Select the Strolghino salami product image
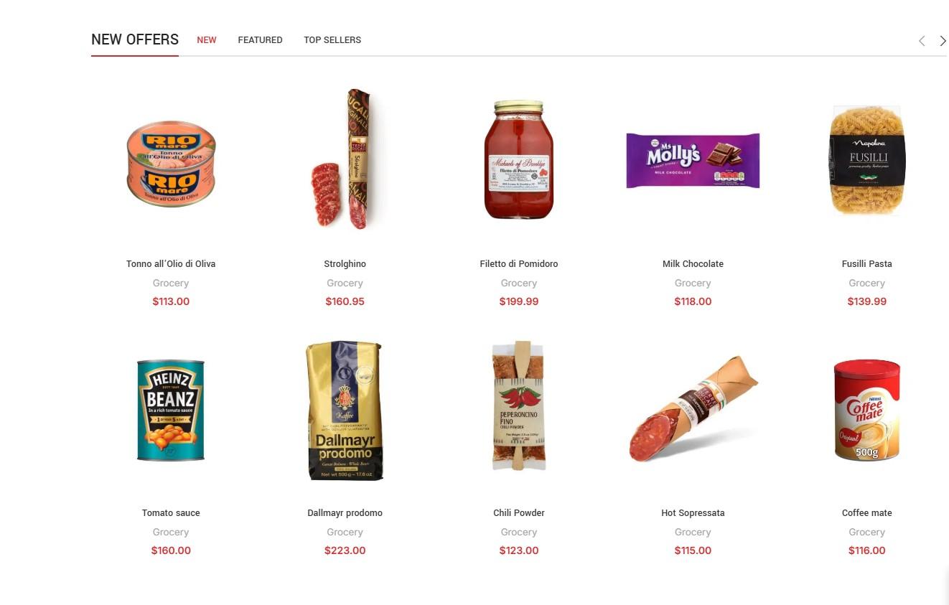 pos(345,159)
